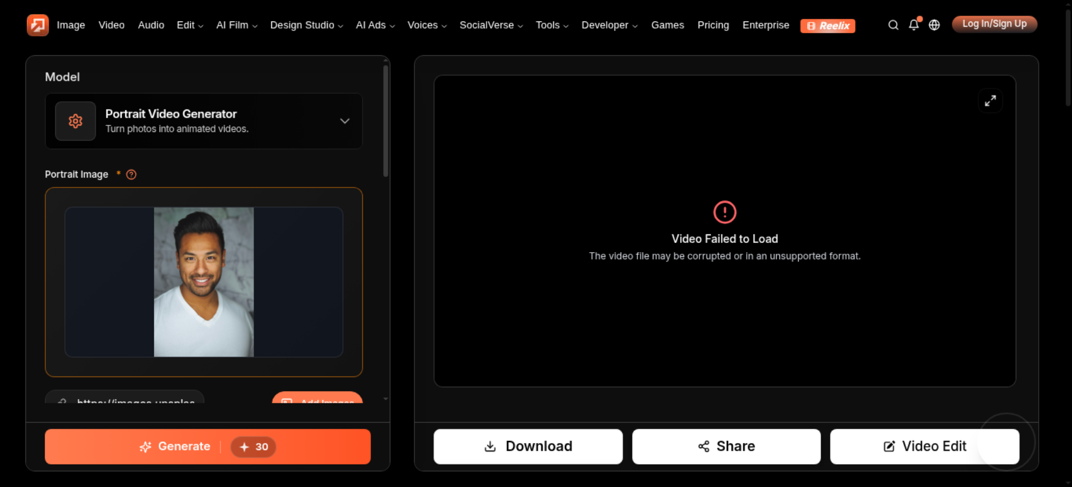1072x487 pixels.
Task: Open the Reelix badge link
Action: coord(828,26)
